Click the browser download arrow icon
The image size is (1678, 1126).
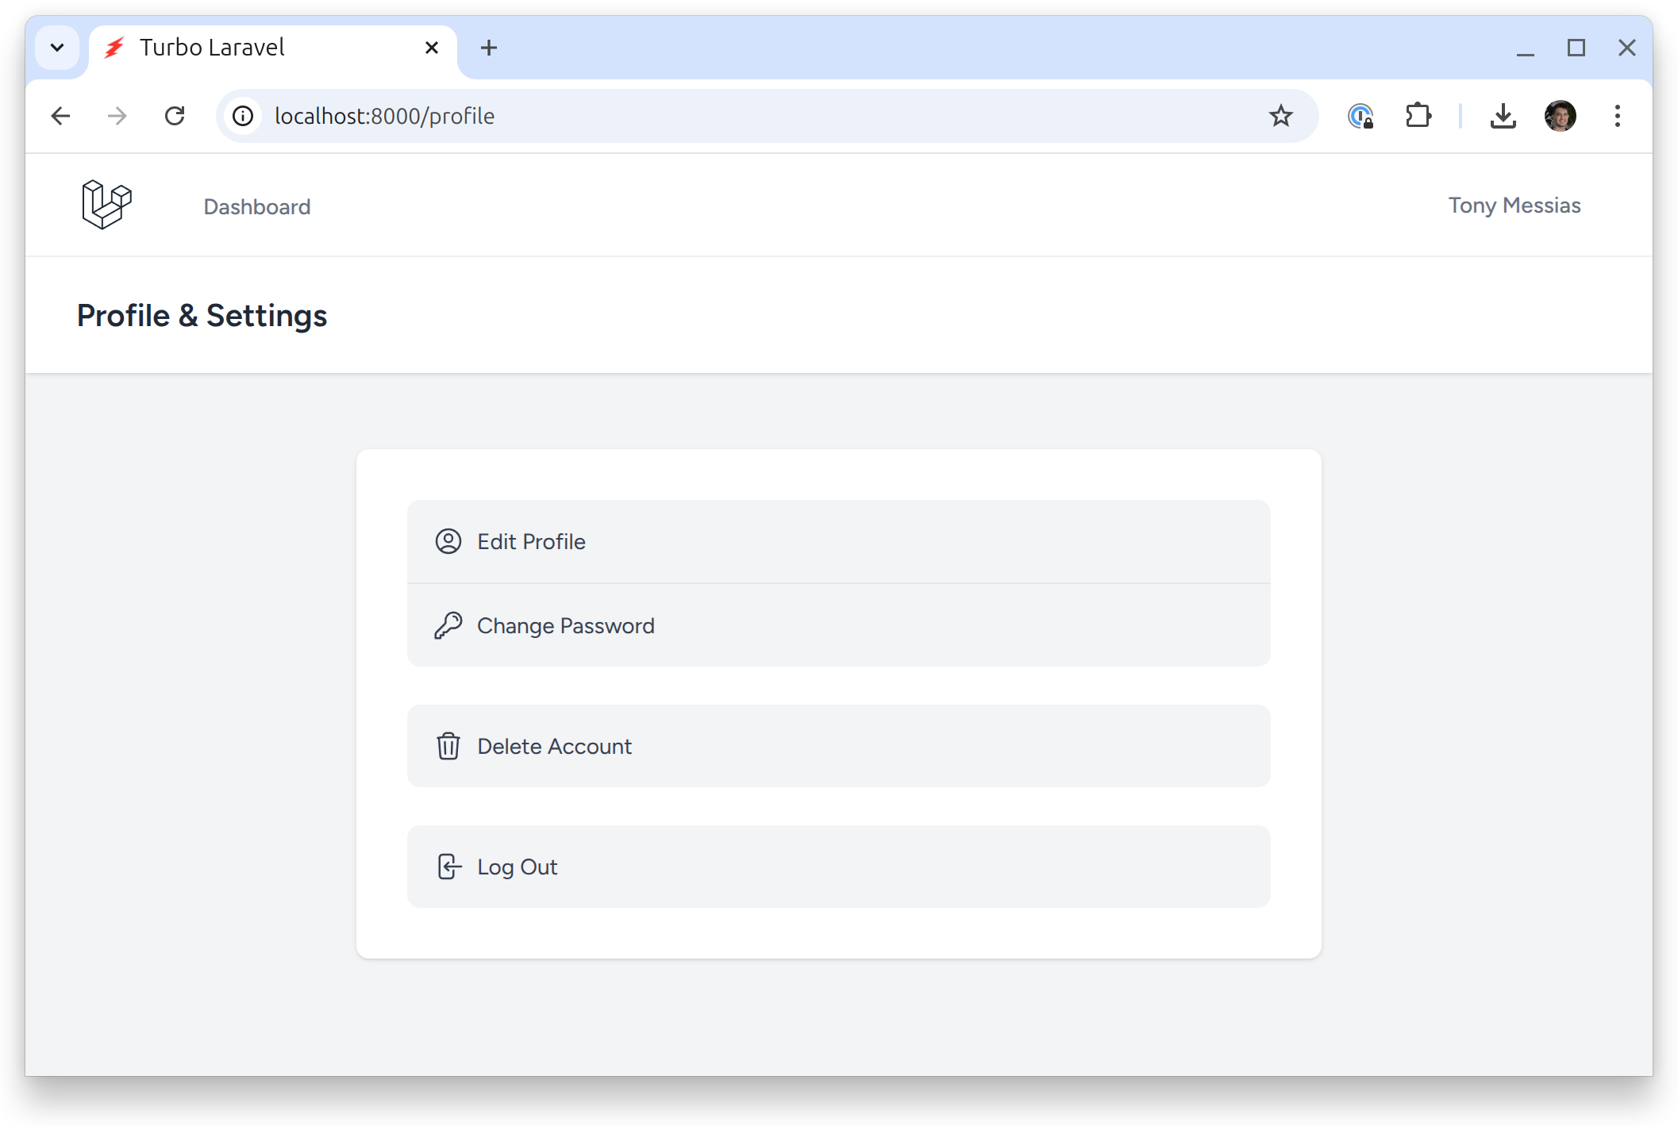click(x=1504, y=116)
